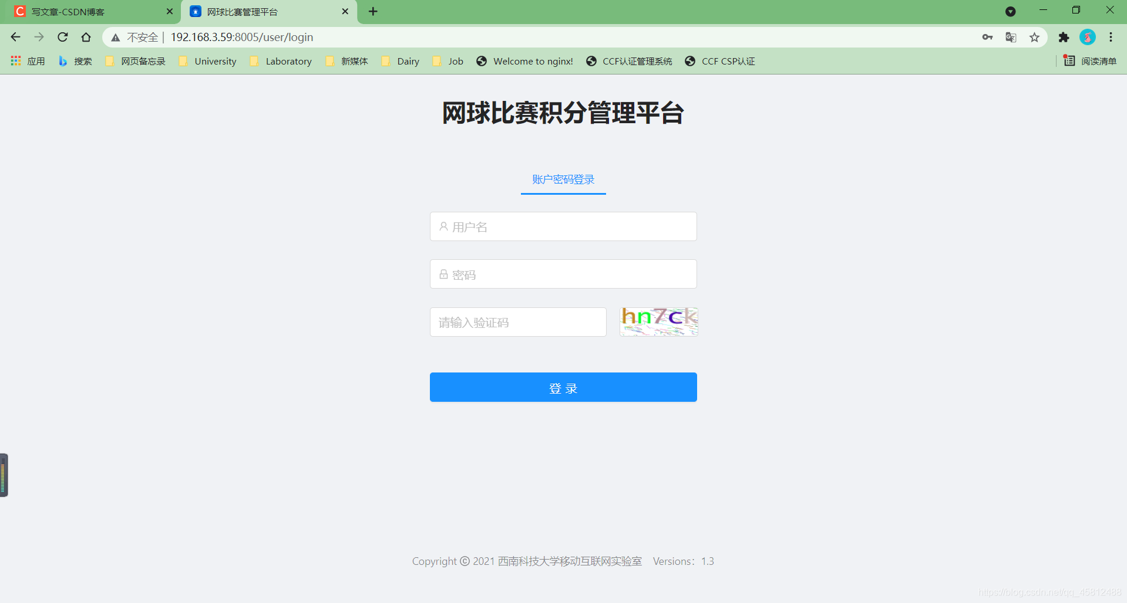
Task: Open CCF认证管理系统 bookmark
Action: click(x=629, y=61)
